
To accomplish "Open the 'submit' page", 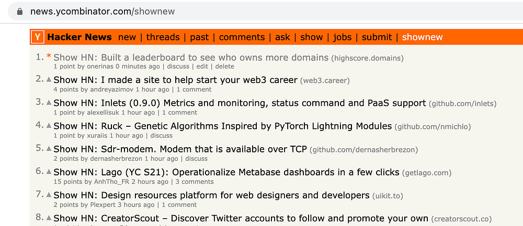I will (377, 37).
